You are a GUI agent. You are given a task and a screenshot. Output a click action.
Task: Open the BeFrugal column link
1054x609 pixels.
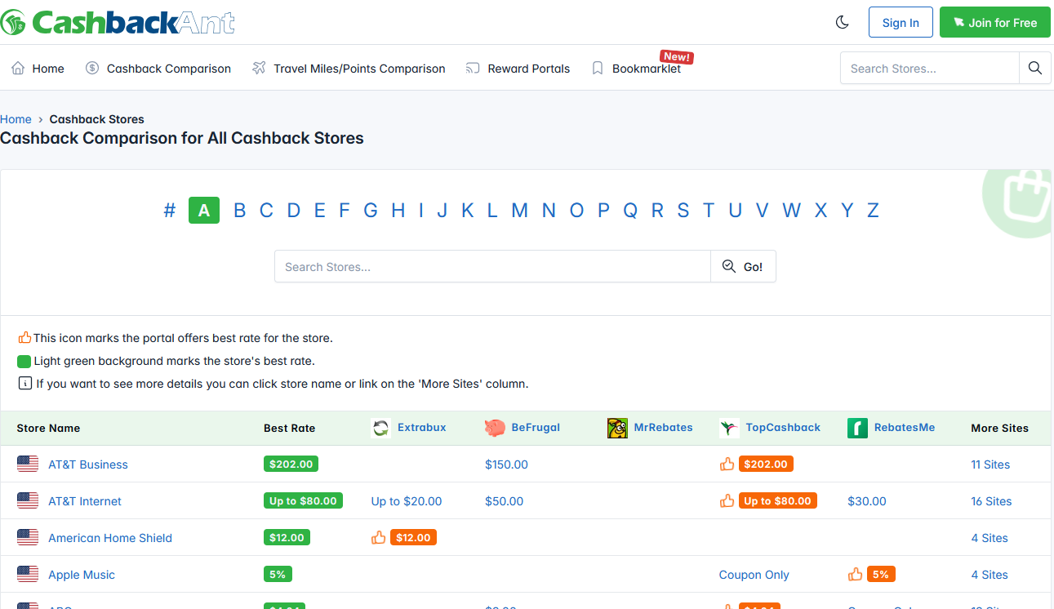[536, 428]
